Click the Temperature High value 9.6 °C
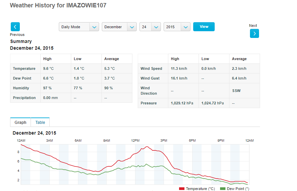This screenshot has width=297, height=191. (48, 68)
